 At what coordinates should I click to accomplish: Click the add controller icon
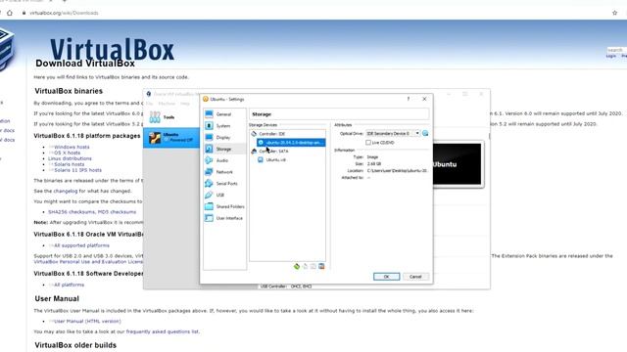click(297, 266)
